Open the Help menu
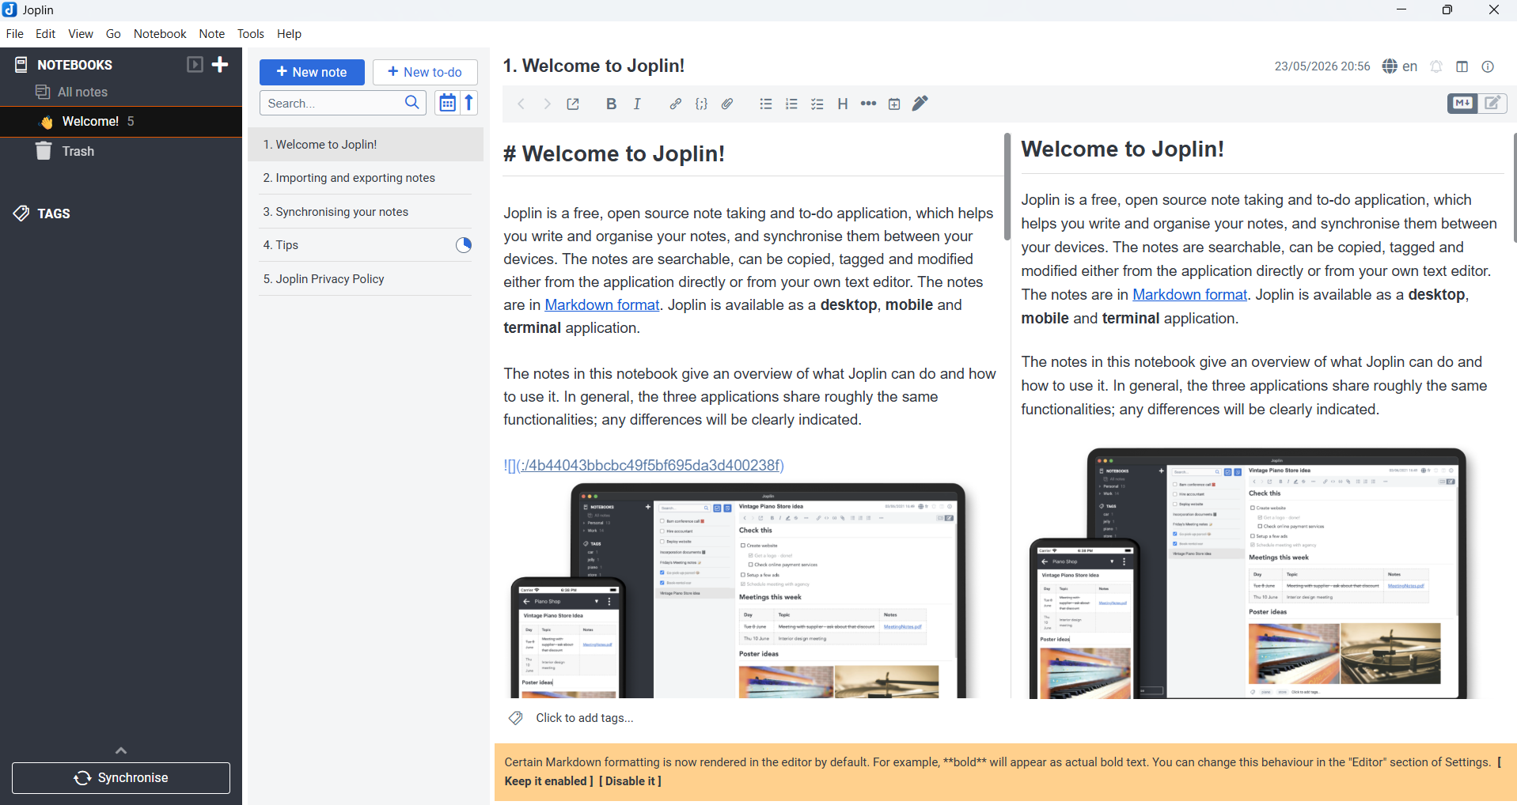This screenshot has height=805, width=1517. [289, 34]
